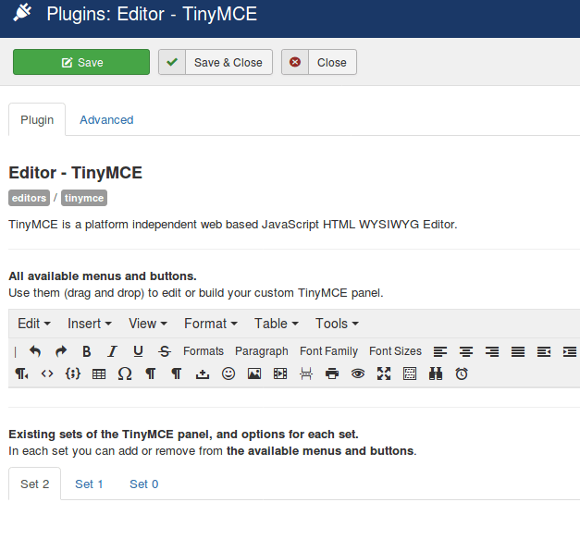Click the Increase indent icon
The width and height of the screenshot is (580, 539).
[570, 351]
